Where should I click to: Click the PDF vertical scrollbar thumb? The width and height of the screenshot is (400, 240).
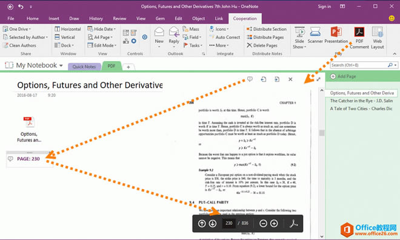(322, 133)
